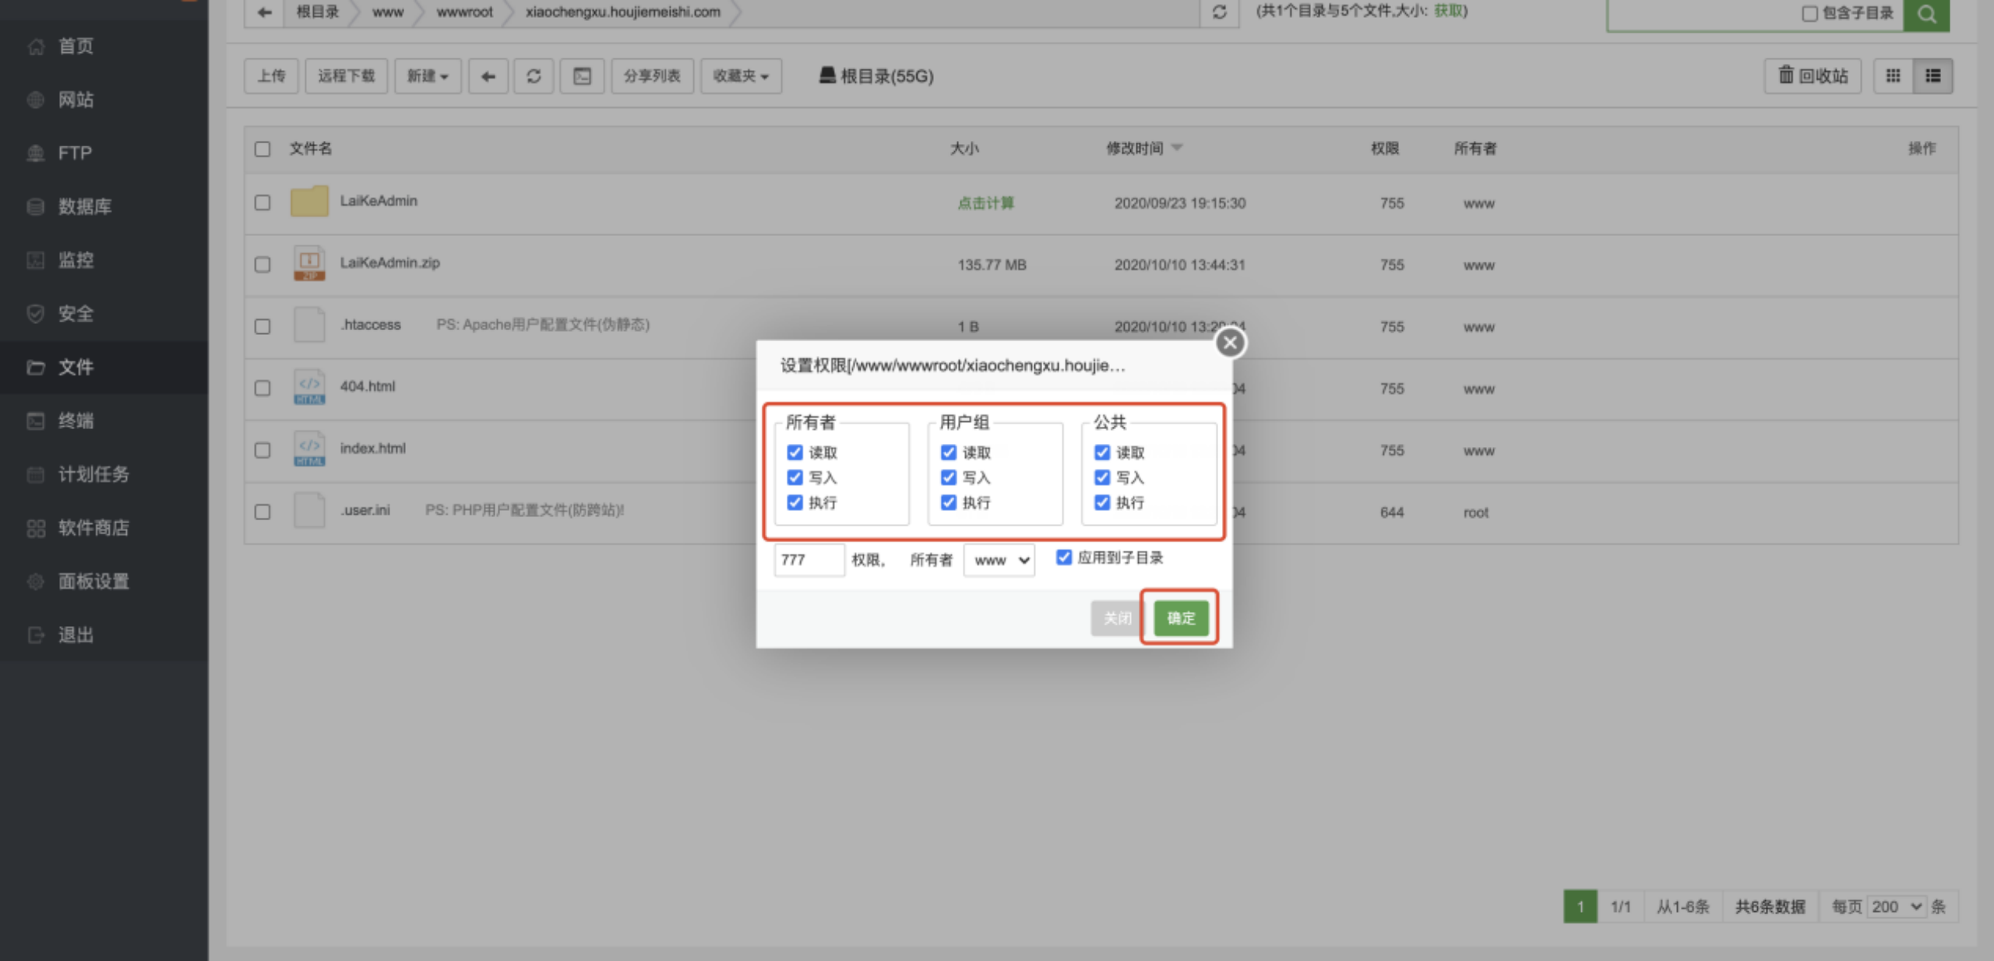Click the 远程下载 button
1994x961 pixels.
346,76
